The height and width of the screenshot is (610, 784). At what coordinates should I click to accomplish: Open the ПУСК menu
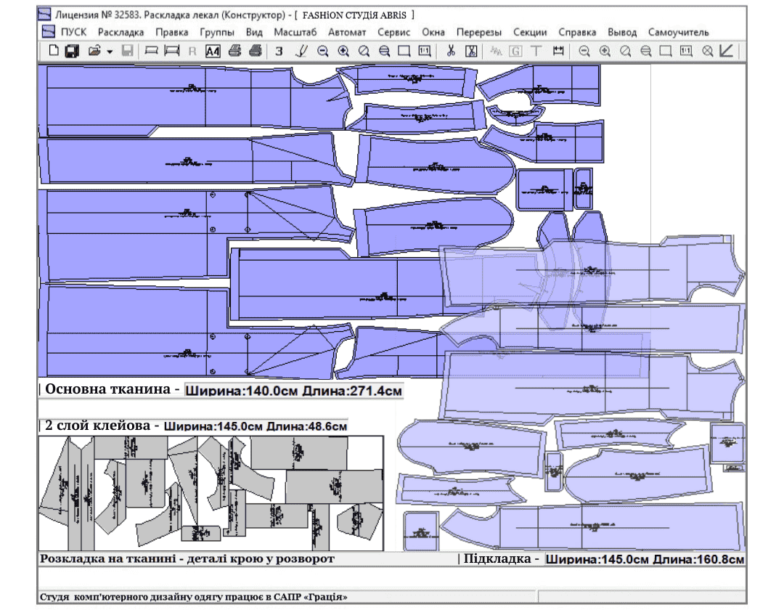(x=73, y=32)
